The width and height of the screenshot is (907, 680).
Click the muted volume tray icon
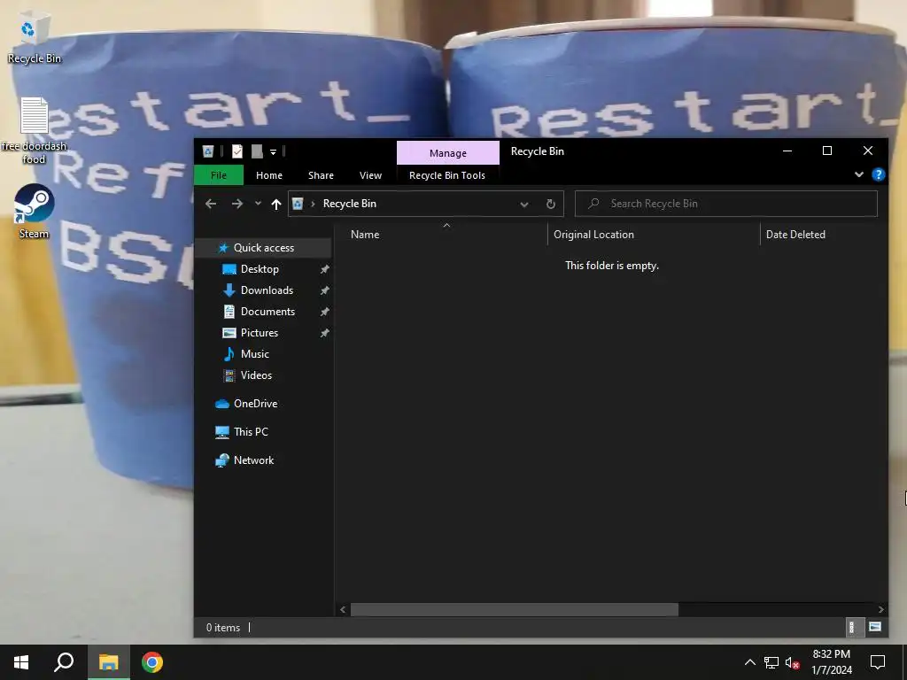coord(793,662)
